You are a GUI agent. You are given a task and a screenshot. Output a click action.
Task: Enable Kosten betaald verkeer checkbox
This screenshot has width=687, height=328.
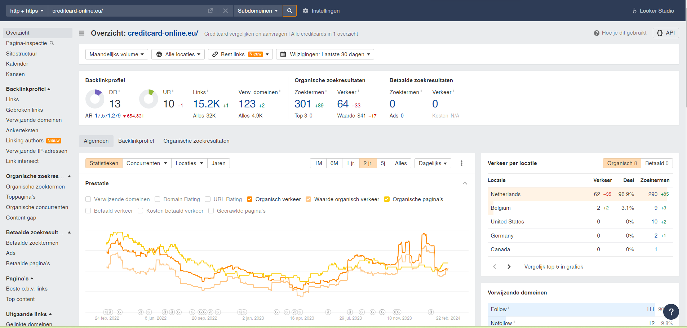pyautogui.click(x=140, y=211)
